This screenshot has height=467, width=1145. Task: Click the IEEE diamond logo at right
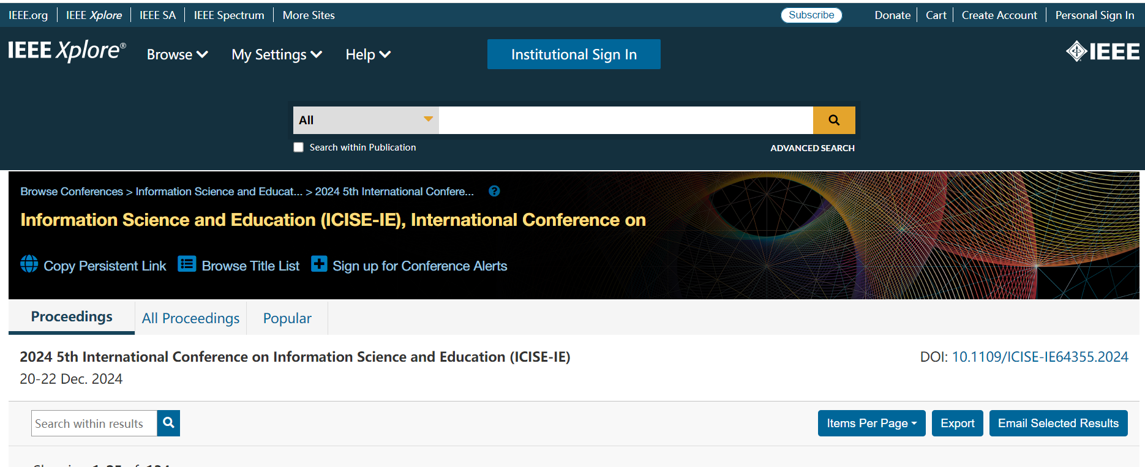1103,51
